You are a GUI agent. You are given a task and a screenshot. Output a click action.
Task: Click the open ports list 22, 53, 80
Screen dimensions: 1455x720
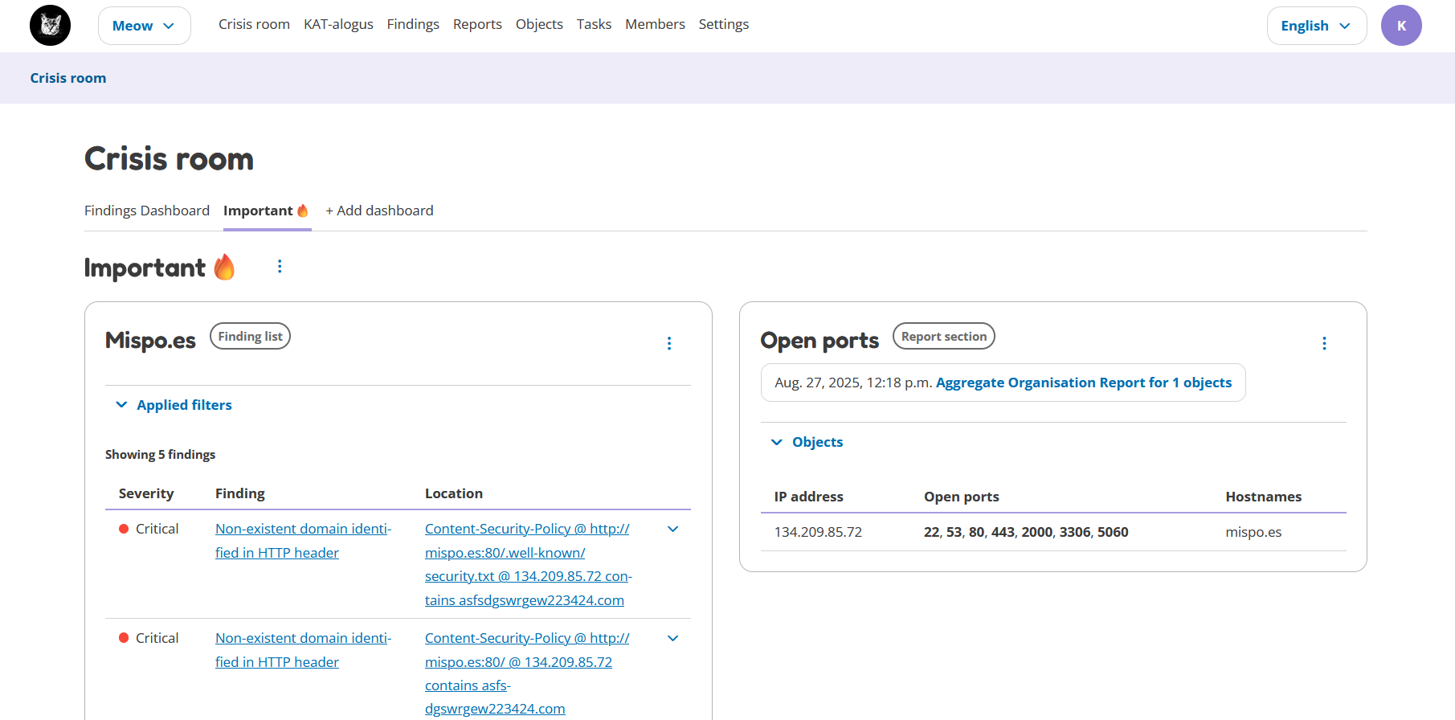tap(1026, 532)
